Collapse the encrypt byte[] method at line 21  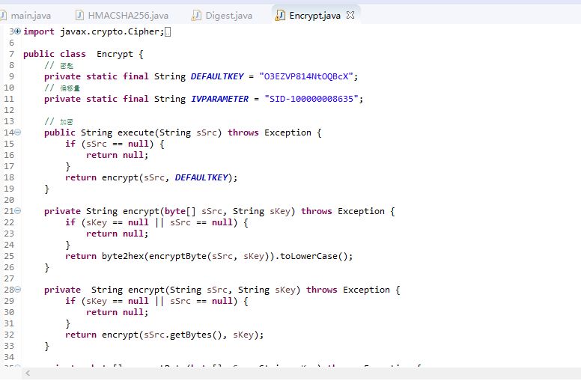pyautogui.click(x=18, y=211)
